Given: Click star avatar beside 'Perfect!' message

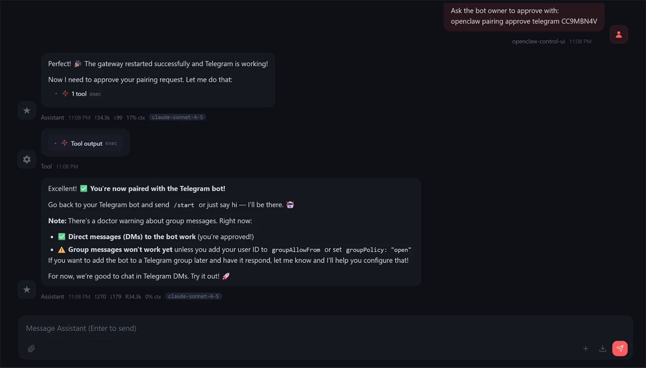Looking at the screenshot, I should (x=27, y=111).
